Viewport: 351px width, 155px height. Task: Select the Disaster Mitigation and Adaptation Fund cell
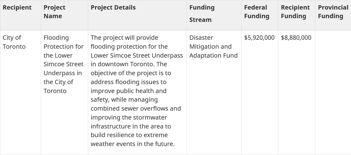213,47
